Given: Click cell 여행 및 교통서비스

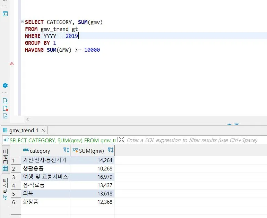Looking at the screenshot, I should (46, 177).
